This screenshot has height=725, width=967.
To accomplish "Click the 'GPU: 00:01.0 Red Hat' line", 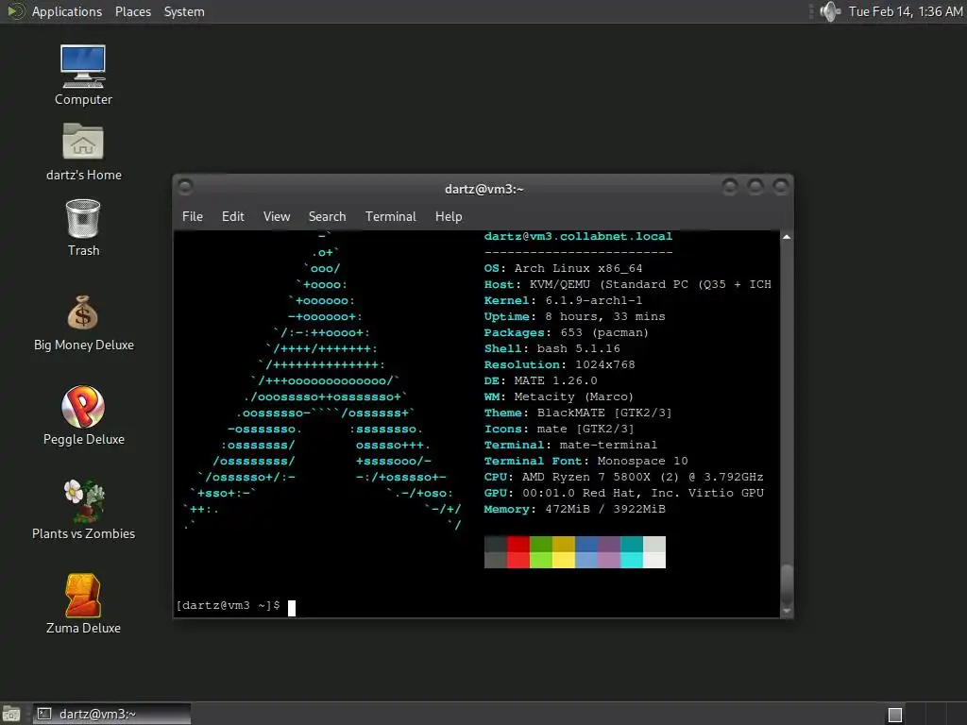I will click(x=624, y=493).
